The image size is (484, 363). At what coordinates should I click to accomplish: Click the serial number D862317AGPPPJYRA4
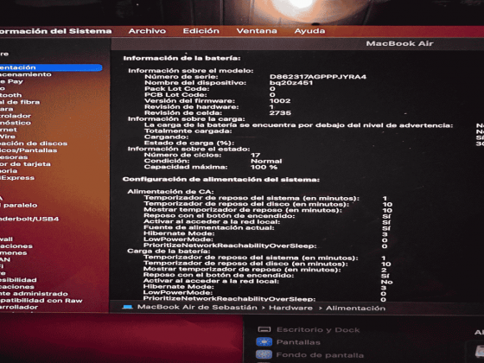318,77
